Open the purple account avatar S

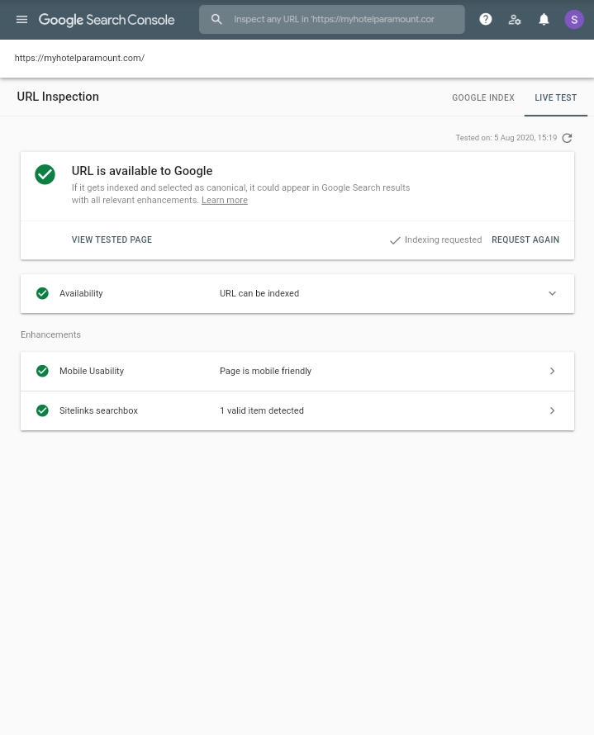click(x=574, y=20)
